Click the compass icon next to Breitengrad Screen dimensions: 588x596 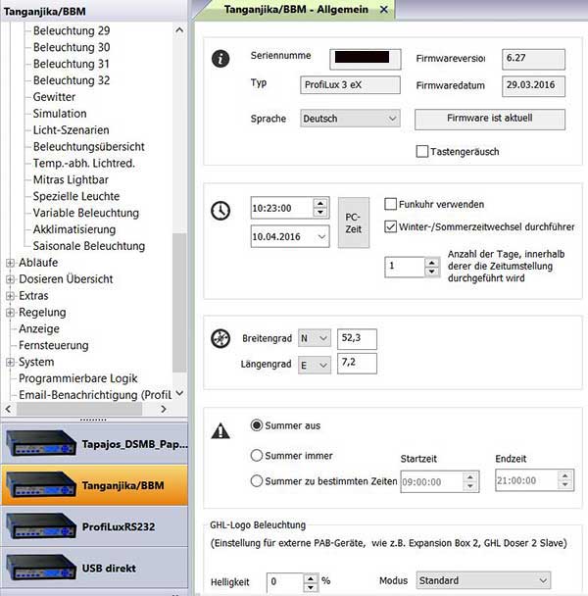click(221, 339)
